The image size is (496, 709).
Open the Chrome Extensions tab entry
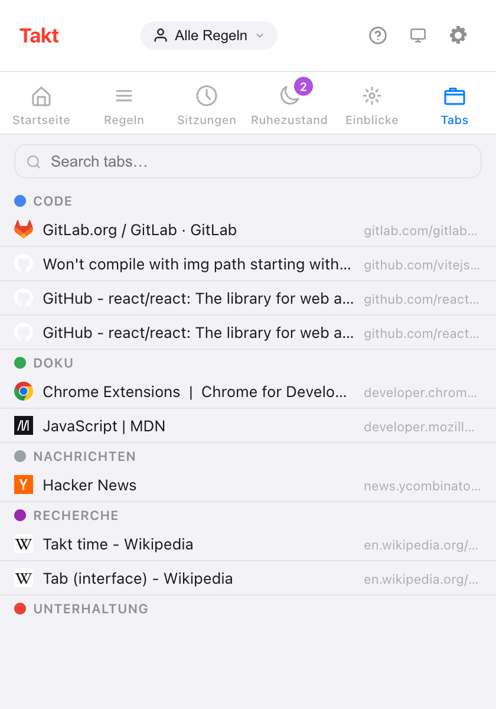[248, 392]
